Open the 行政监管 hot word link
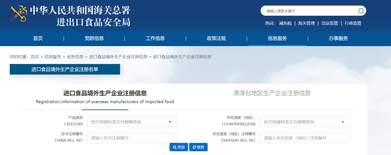 pyautogui.click(x=353, y=23)
